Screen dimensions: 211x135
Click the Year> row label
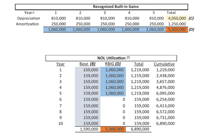(x=29, y=13)
